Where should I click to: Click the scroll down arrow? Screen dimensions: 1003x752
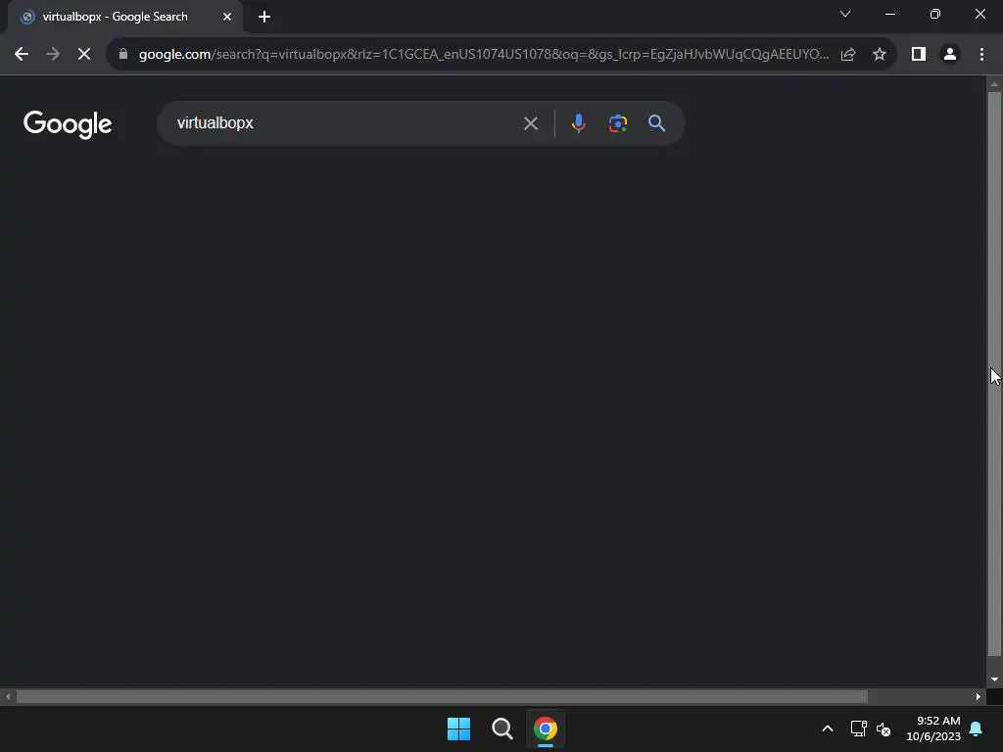click(x=994, y=680)
